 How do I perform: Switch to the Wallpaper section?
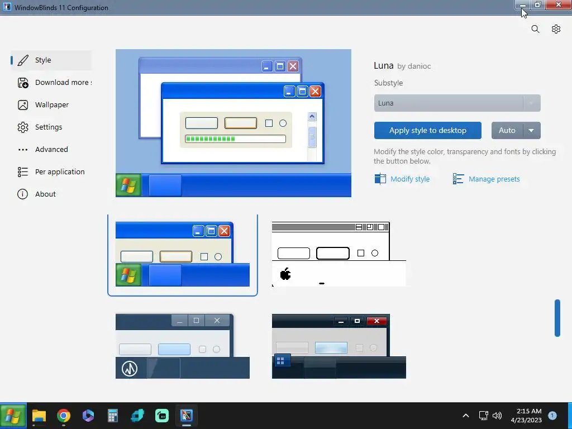coord(51,105)
